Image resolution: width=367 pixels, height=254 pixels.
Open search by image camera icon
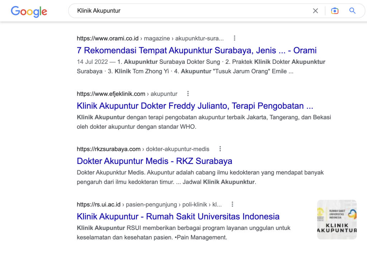click(335, 11)
